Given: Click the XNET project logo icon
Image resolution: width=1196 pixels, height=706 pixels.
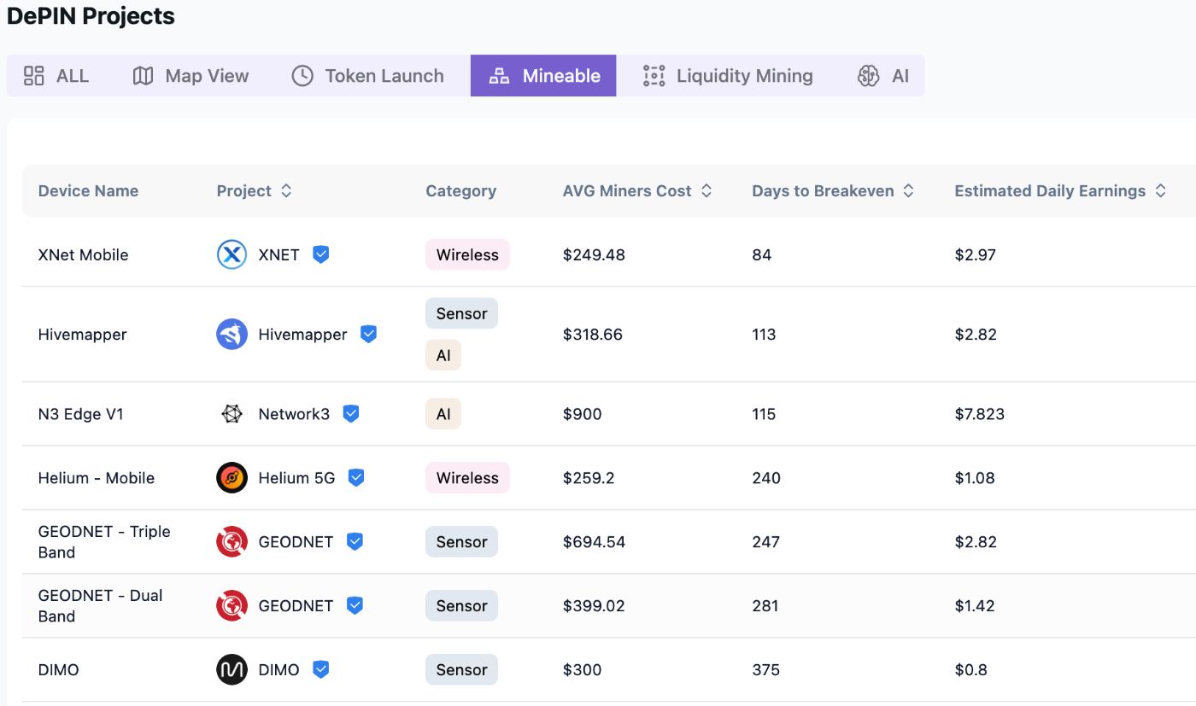Looking at the screenshot, I should (x=232, y=254).
